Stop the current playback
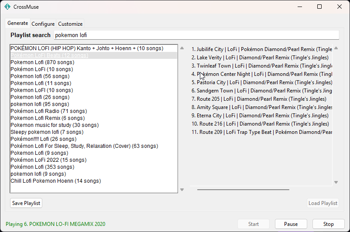The width and height of the screenshot is (350, 232). 328,224
